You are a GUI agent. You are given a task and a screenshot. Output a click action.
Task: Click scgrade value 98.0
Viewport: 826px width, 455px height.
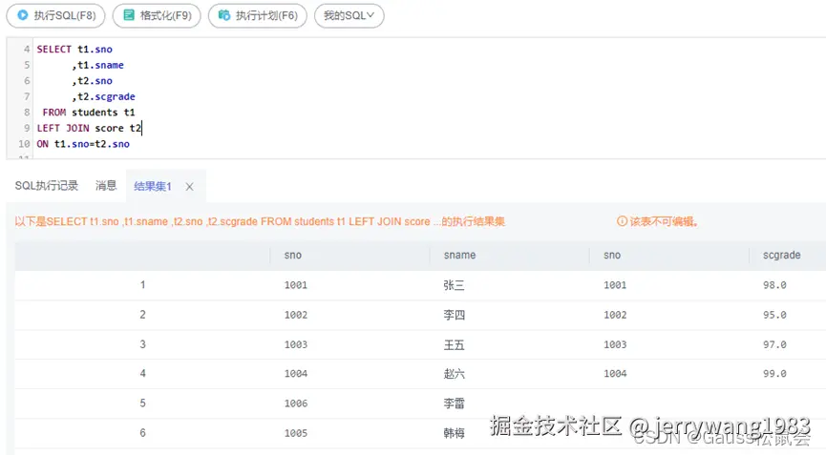coord(774,285)
